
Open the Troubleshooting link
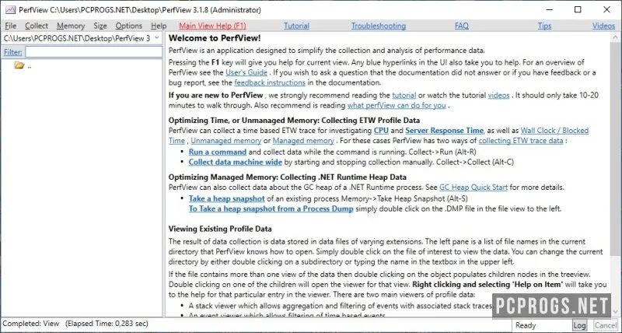point(379,26)
